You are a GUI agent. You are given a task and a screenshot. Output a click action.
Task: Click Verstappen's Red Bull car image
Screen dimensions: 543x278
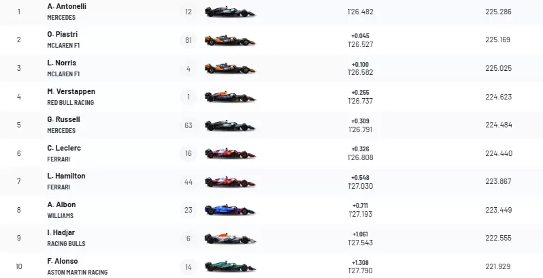[x=230, y=97]
